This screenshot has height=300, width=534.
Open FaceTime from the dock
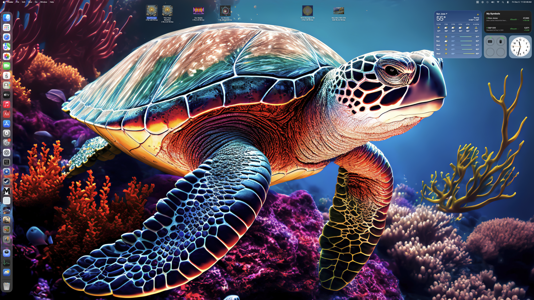click(7, 66)
